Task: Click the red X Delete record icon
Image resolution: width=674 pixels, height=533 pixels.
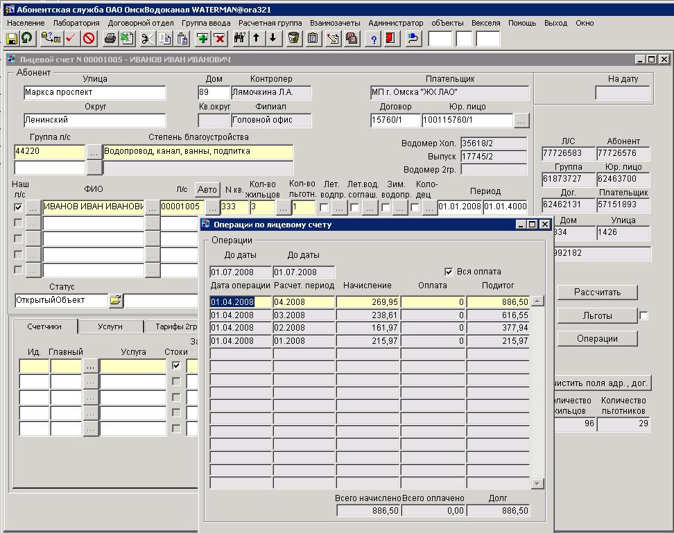Action: tap(219, 38)
